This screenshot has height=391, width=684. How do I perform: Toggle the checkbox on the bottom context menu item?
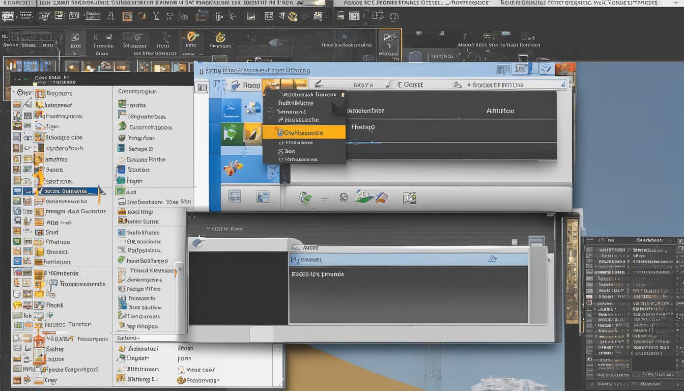[280, 159]
